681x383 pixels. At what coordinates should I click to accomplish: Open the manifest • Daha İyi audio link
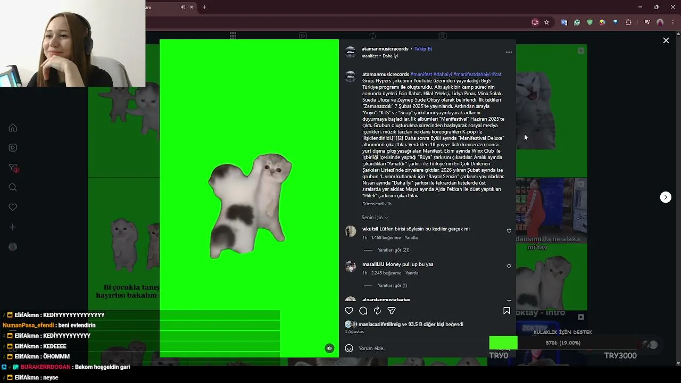[380, 56]
